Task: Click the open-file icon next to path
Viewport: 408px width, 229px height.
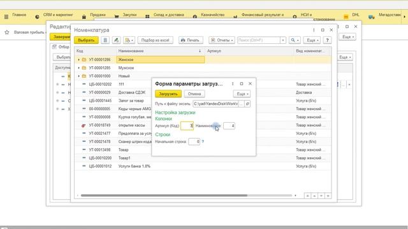Action: pyautogui.click(x=247, y=104)
